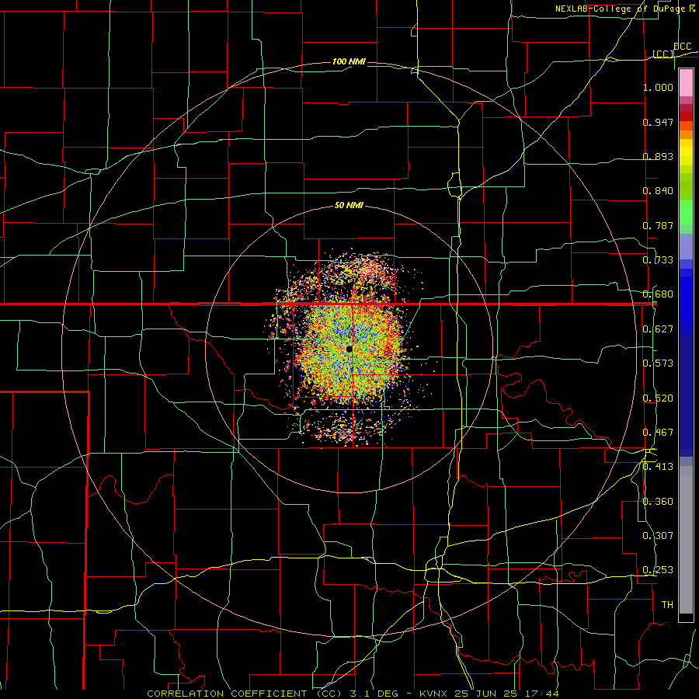Screen dimensions: 699x699
Task: Click the 0.307 scale value
Action: coord(658,536)
